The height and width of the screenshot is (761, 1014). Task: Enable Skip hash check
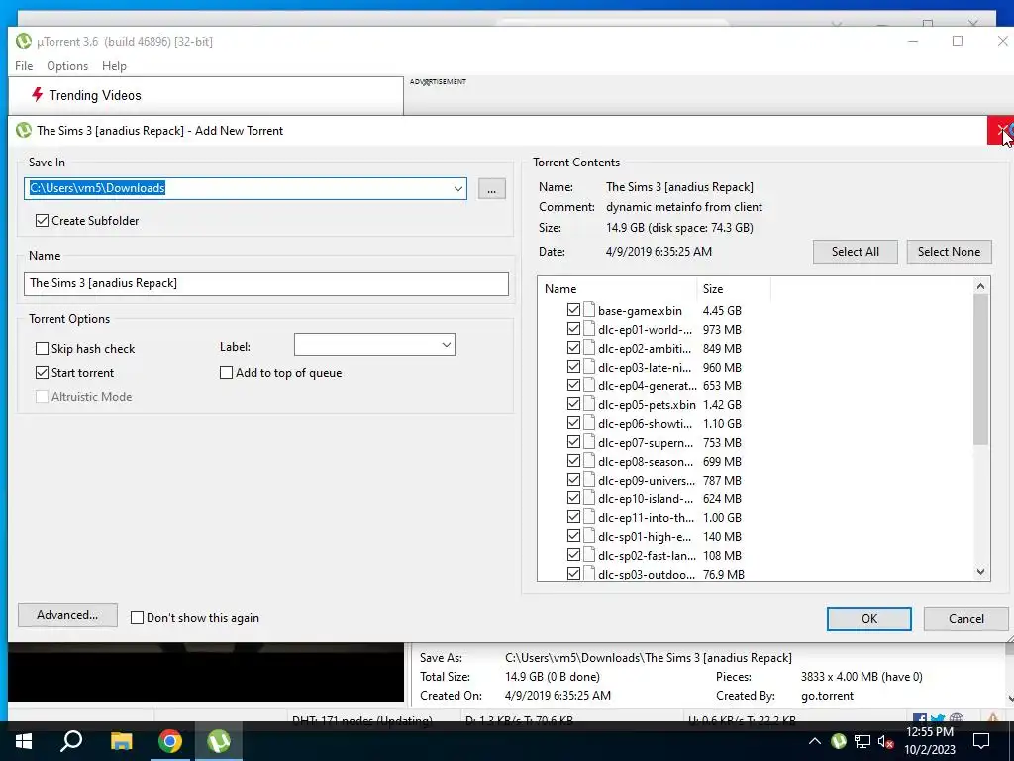coord(42,348)
